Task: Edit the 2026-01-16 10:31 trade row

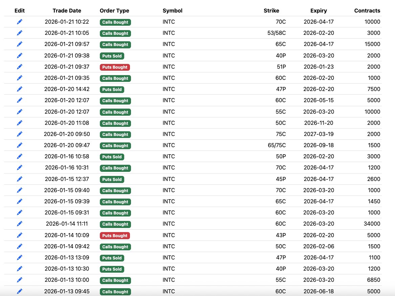Action: tap(19, 168)
